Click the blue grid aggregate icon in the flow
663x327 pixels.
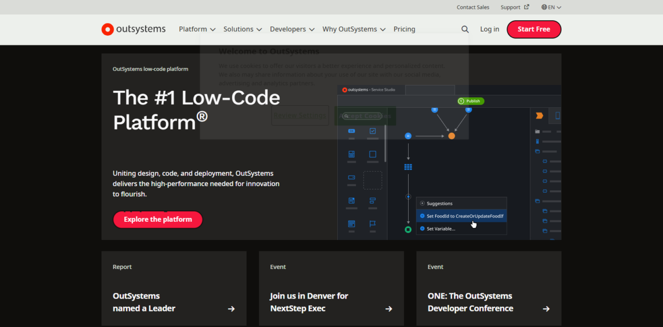click(x=408, y=167)
